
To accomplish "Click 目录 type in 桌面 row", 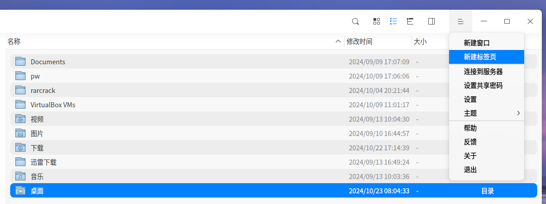I will pyautogui.click(x=488, y=191).
